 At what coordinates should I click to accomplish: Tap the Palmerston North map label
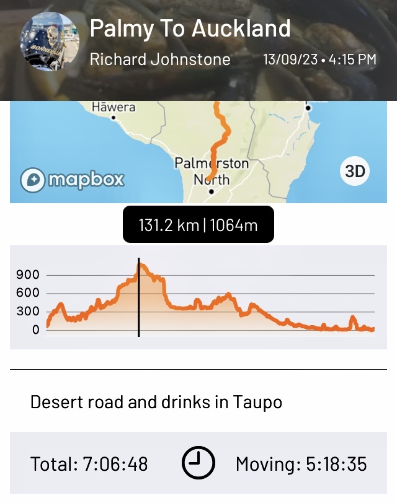click(212, 172)
